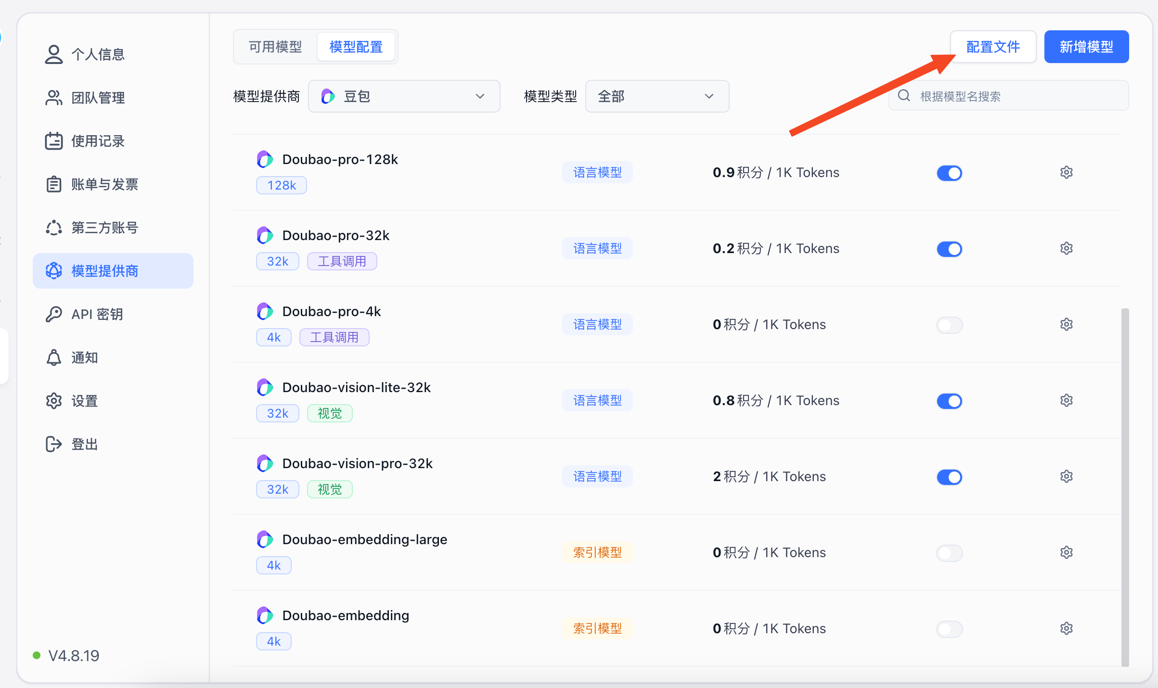
Task: Disable the Doubao-pro-128k model toggle
Action: (949, 173)
